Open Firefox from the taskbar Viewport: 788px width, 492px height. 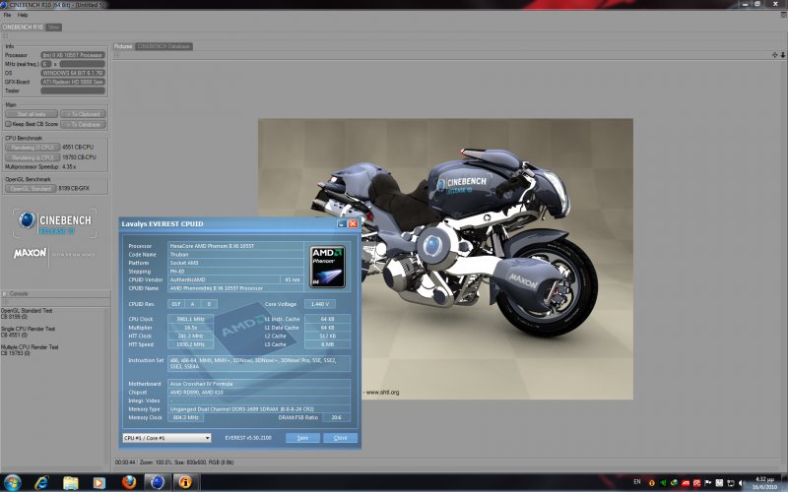129,482
